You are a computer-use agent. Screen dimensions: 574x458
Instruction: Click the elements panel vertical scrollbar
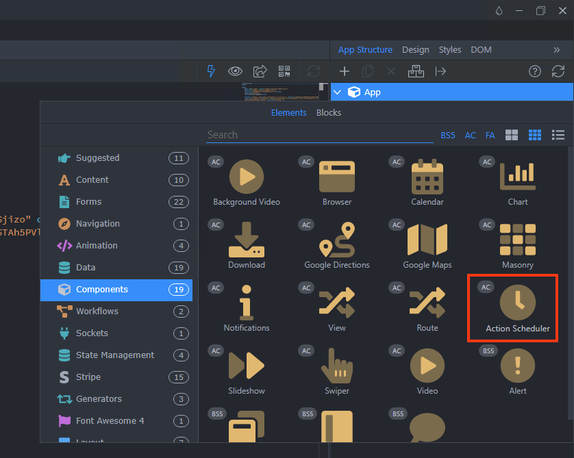(x=571, y=283)
